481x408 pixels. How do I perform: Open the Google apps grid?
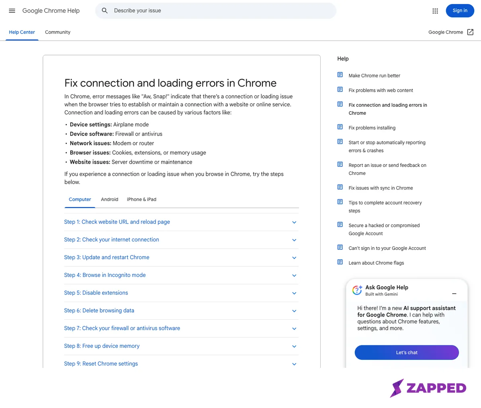click(435, 11)
